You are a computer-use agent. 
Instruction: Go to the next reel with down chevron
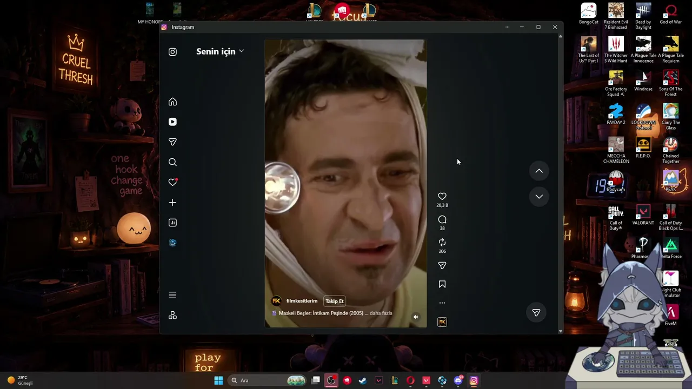coord(539,197)
